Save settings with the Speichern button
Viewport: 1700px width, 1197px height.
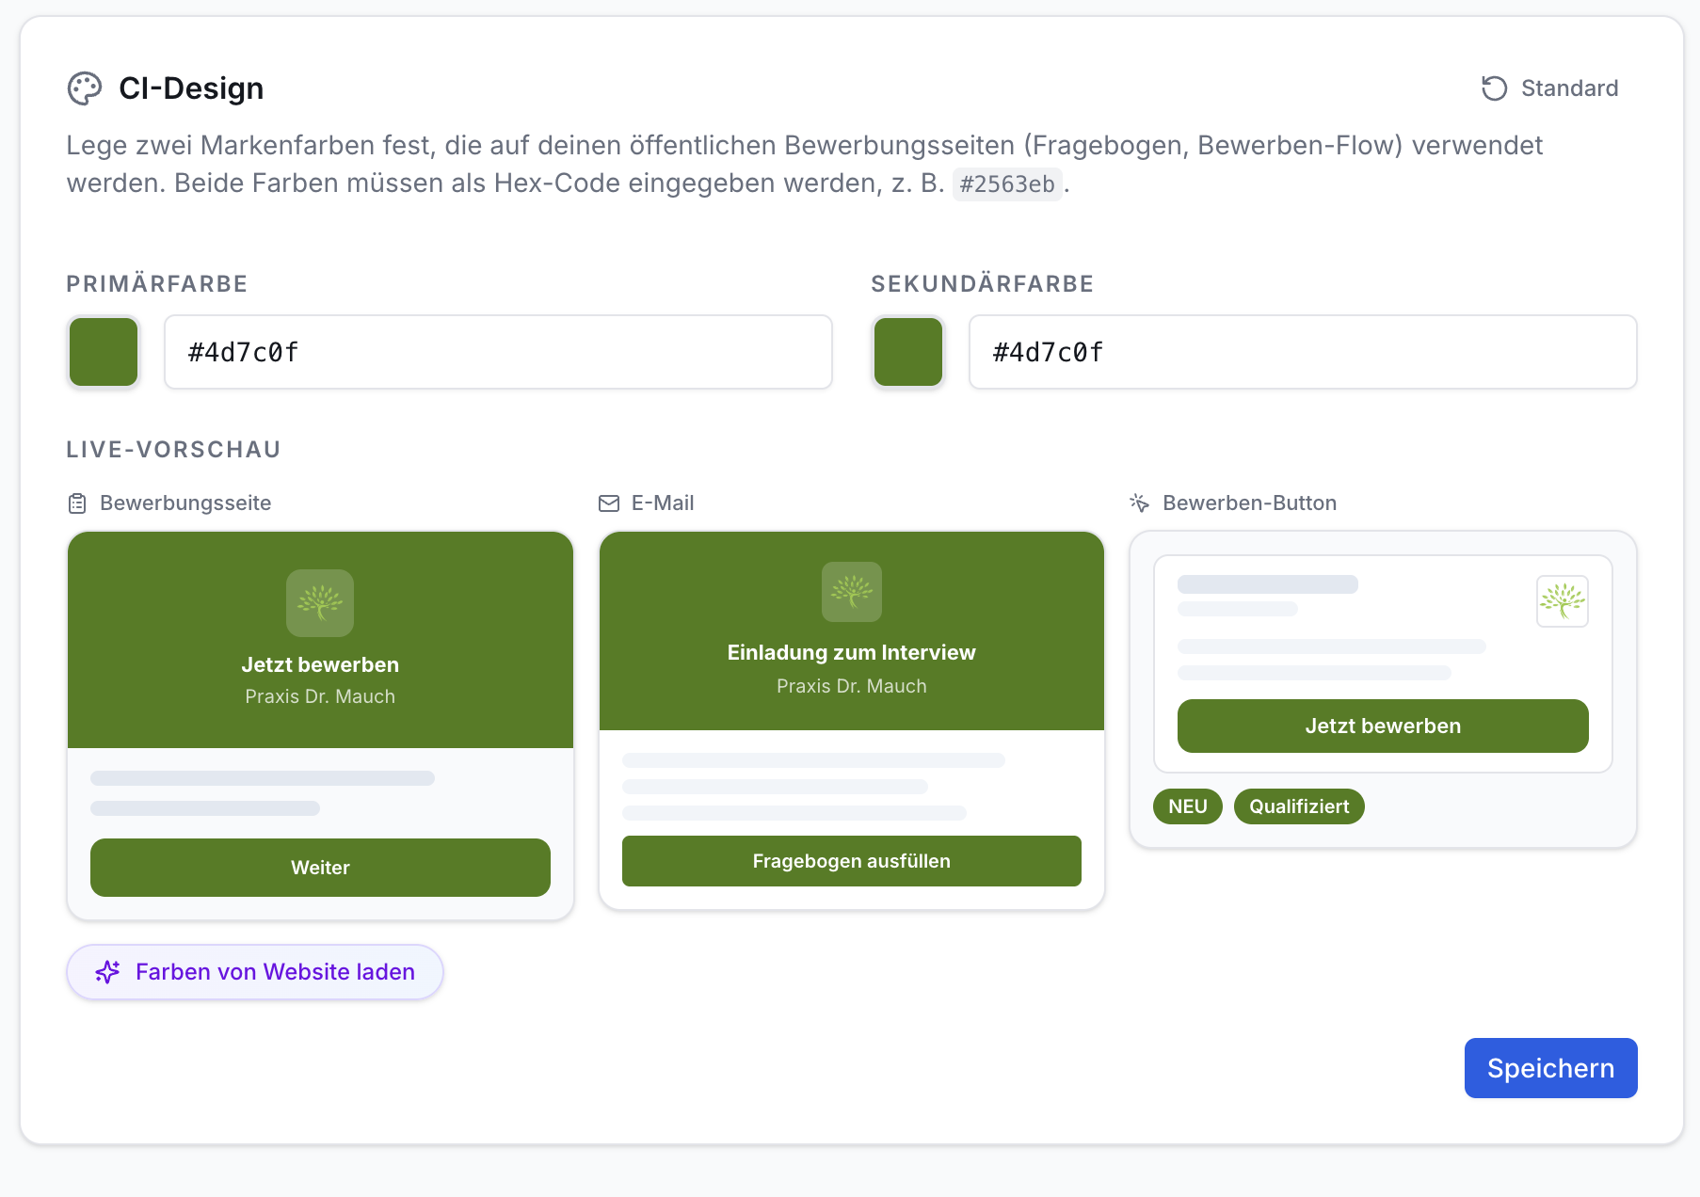click(x=1551, y=1068)
